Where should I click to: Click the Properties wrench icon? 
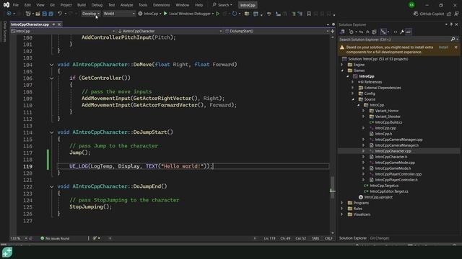tap(402, 32)
